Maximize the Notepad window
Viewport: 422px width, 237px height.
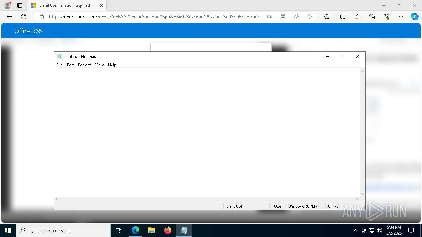(343, 56)
